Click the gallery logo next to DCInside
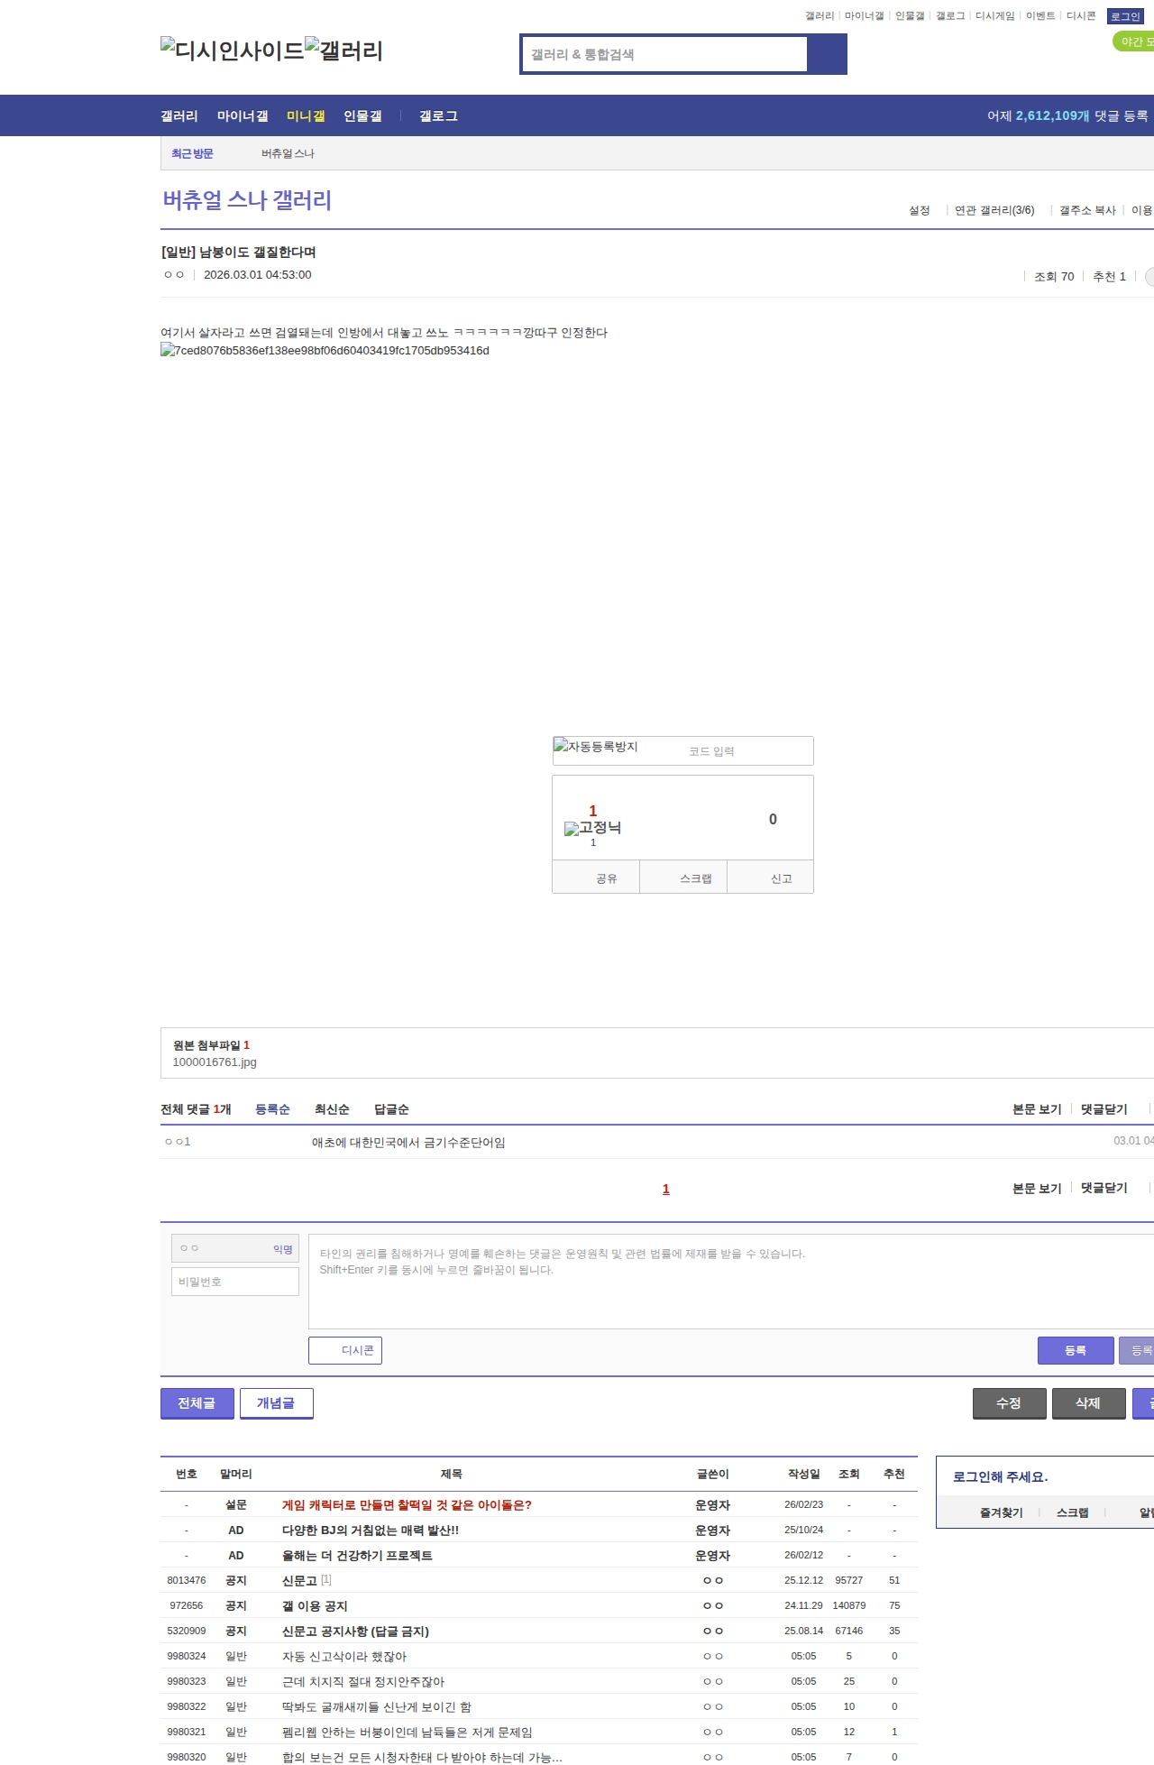1154x1765 pixels. pyautogui.click(x=344, y=51)
